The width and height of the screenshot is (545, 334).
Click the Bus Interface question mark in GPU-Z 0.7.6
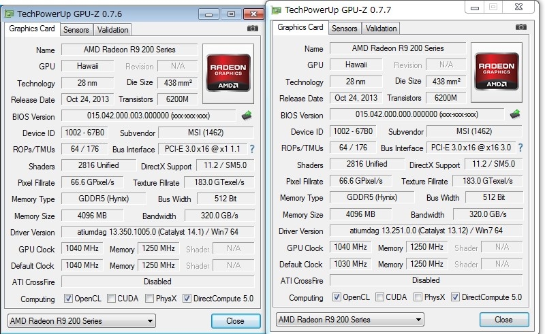pos(252,149)
